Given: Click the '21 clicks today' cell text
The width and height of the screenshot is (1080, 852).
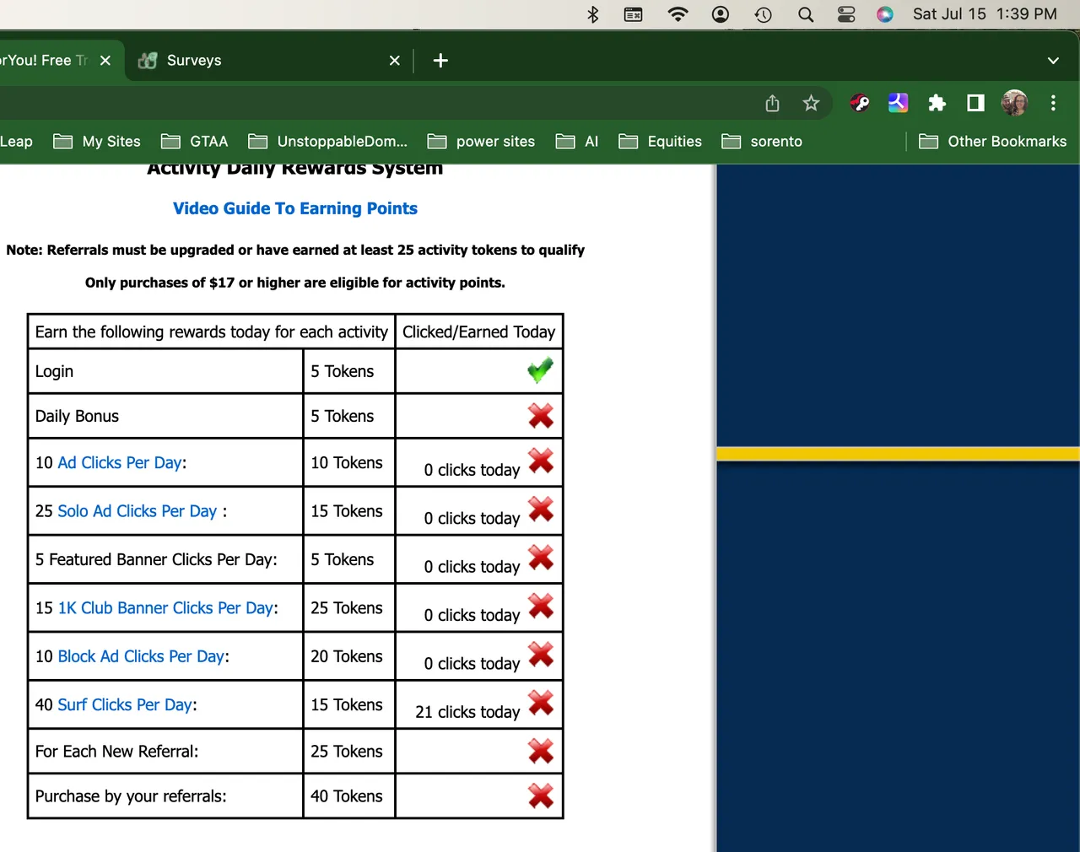Looking at the screenshot, I should [467, 712].
